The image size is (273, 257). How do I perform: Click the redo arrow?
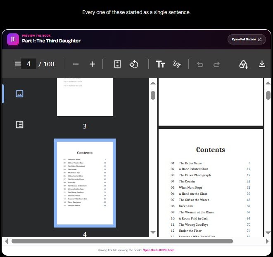click(x=216, y=64)
